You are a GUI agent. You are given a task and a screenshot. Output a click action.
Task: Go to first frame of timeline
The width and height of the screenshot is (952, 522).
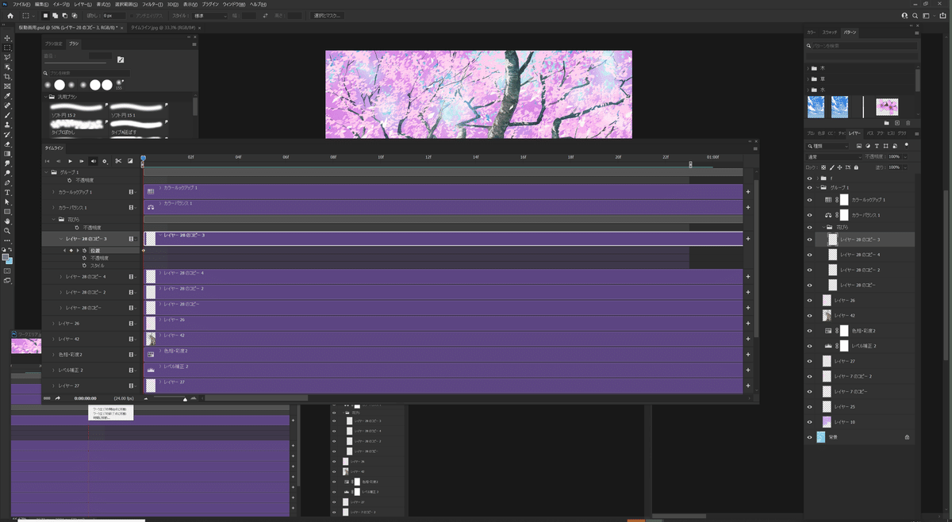tap(47, 161)
